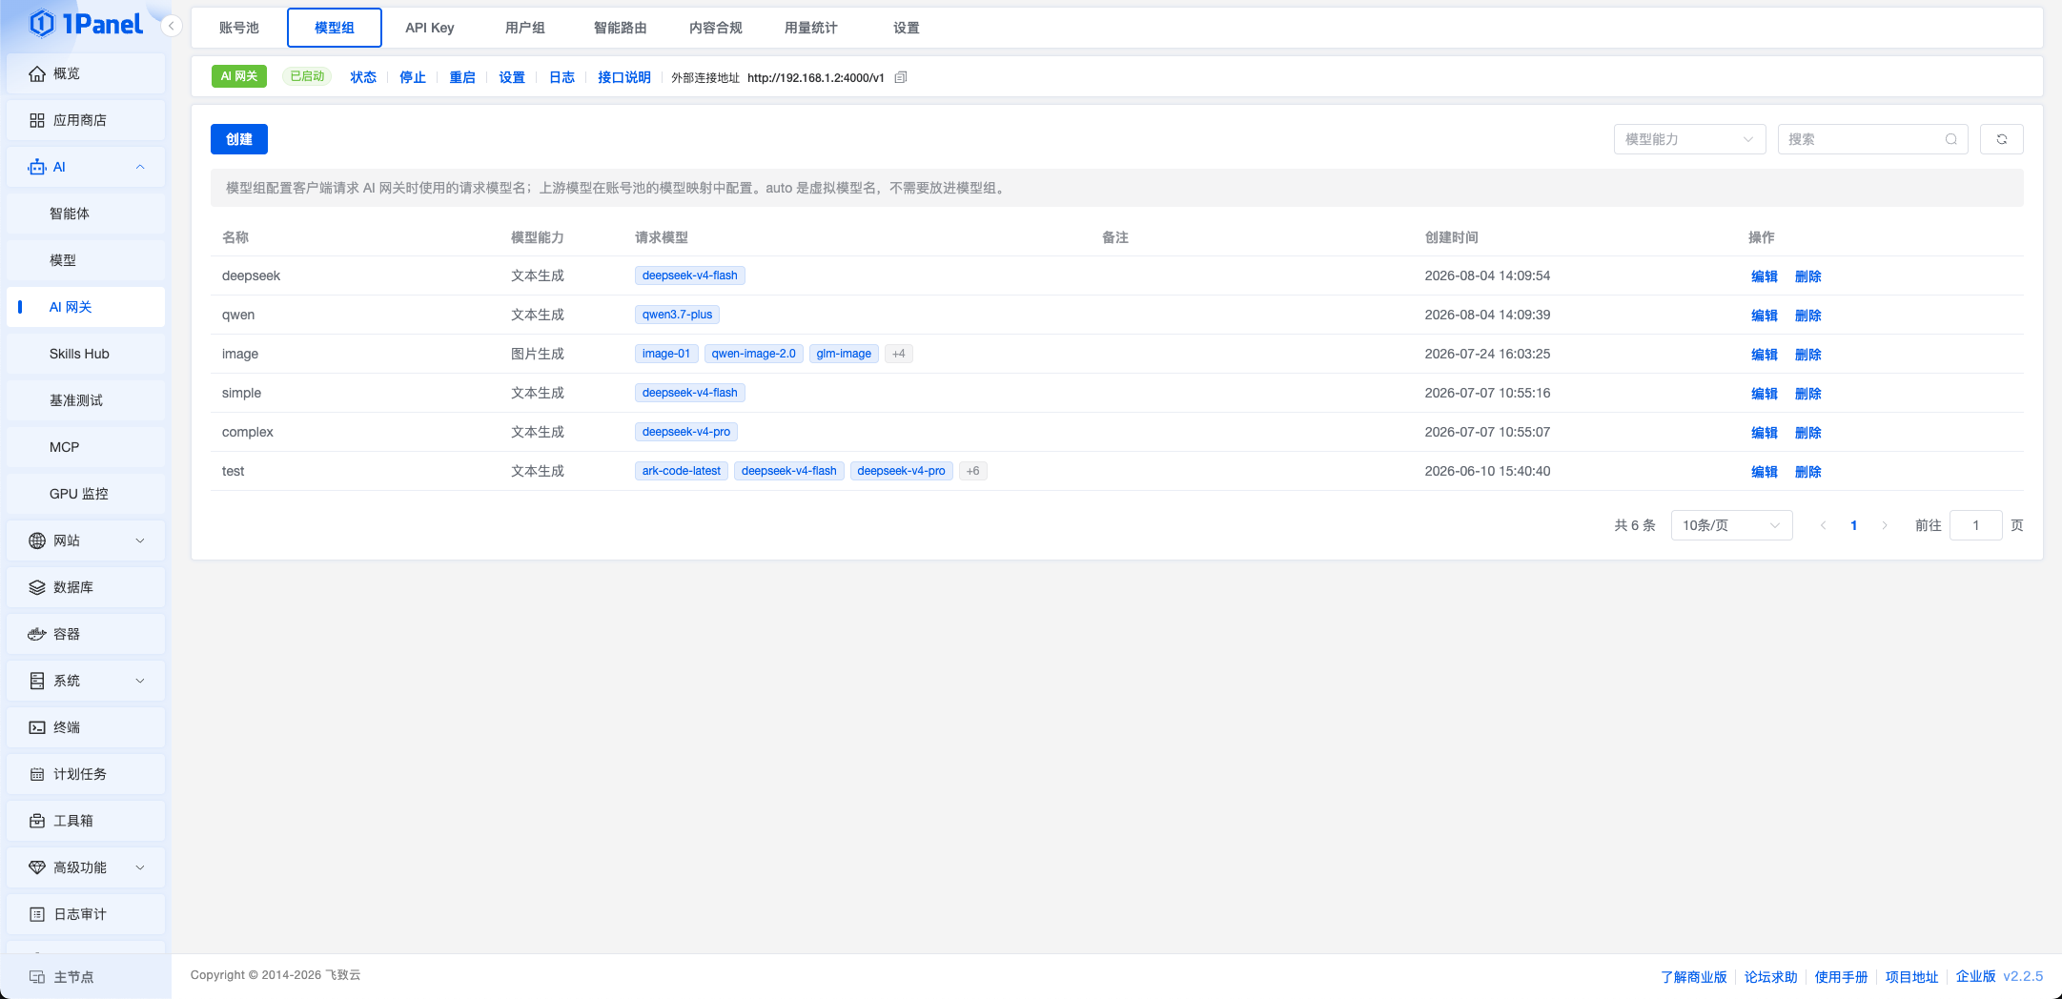Click the ark-code-latest model tag
The width and height of the screenshot is (2062, 999).
click(682, 471)
